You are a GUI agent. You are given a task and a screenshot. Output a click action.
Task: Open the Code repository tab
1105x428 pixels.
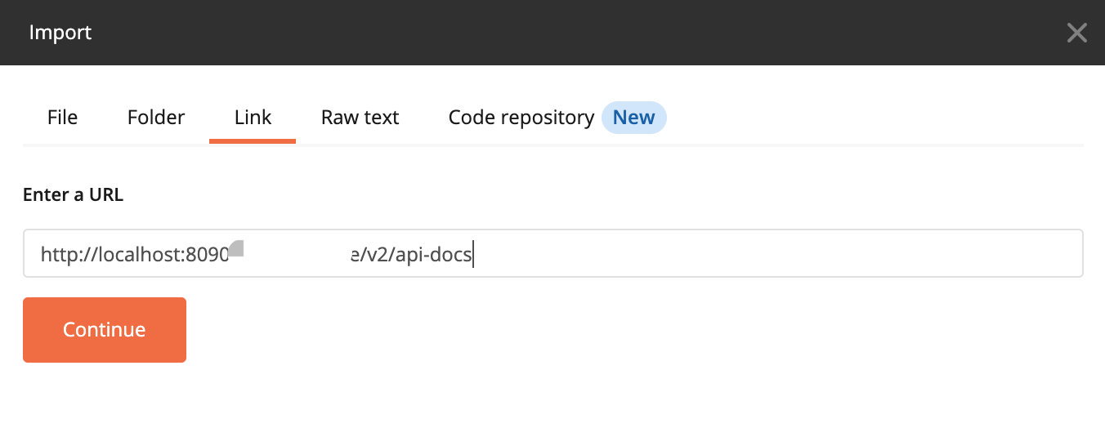521,117
